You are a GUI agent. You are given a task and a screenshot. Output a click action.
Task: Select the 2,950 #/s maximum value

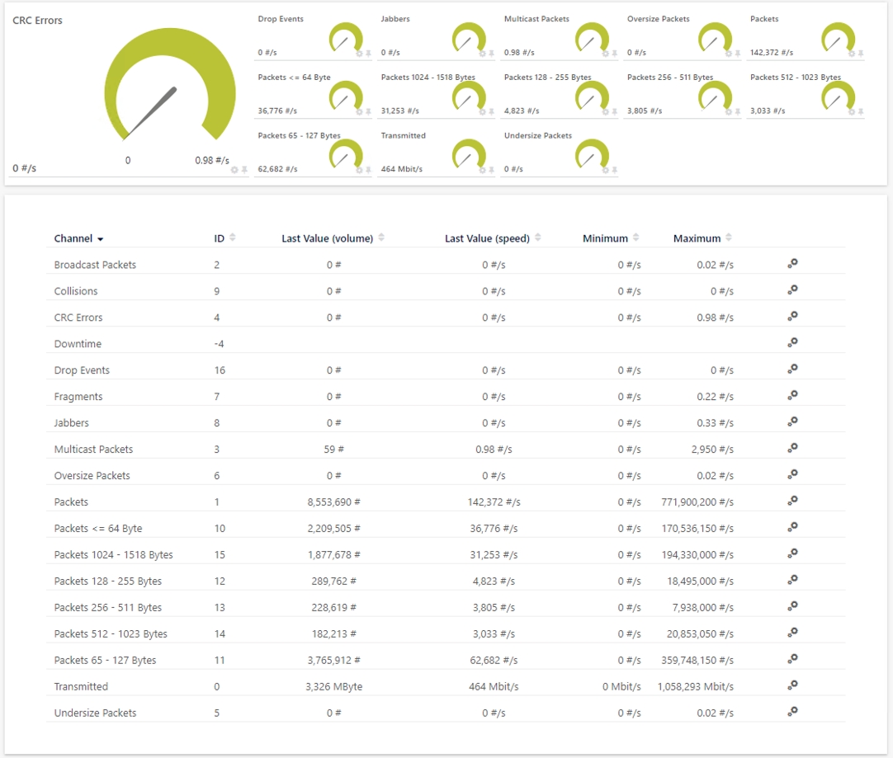click(712, 449)
